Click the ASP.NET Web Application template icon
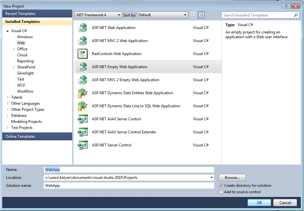304x211 pixels. [x=83, y=28]
